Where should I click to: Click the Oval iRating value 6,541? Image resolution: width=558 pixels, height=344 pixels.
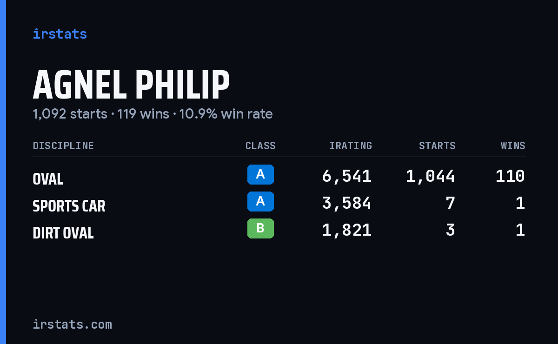[347, 176]
